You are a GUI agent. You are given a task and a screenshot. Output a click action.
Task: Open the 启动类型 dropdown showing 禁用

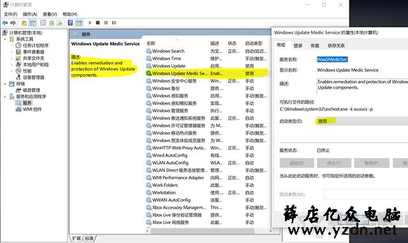click(x=361, y=121)
